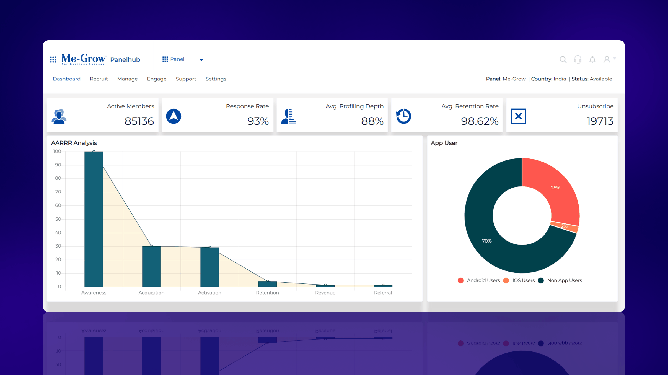Screen dimensions: 668x375
Task: Click the Retention Rate value 98.62%
Action: pyautogui.click(x=480, y=121)
